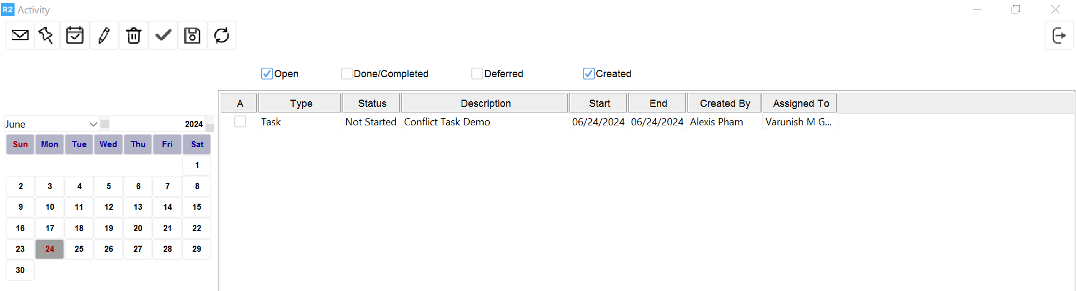This screenshot has width=1076, height=291.
Task: Select June 24 on the calendar
Action: (50, 249)
